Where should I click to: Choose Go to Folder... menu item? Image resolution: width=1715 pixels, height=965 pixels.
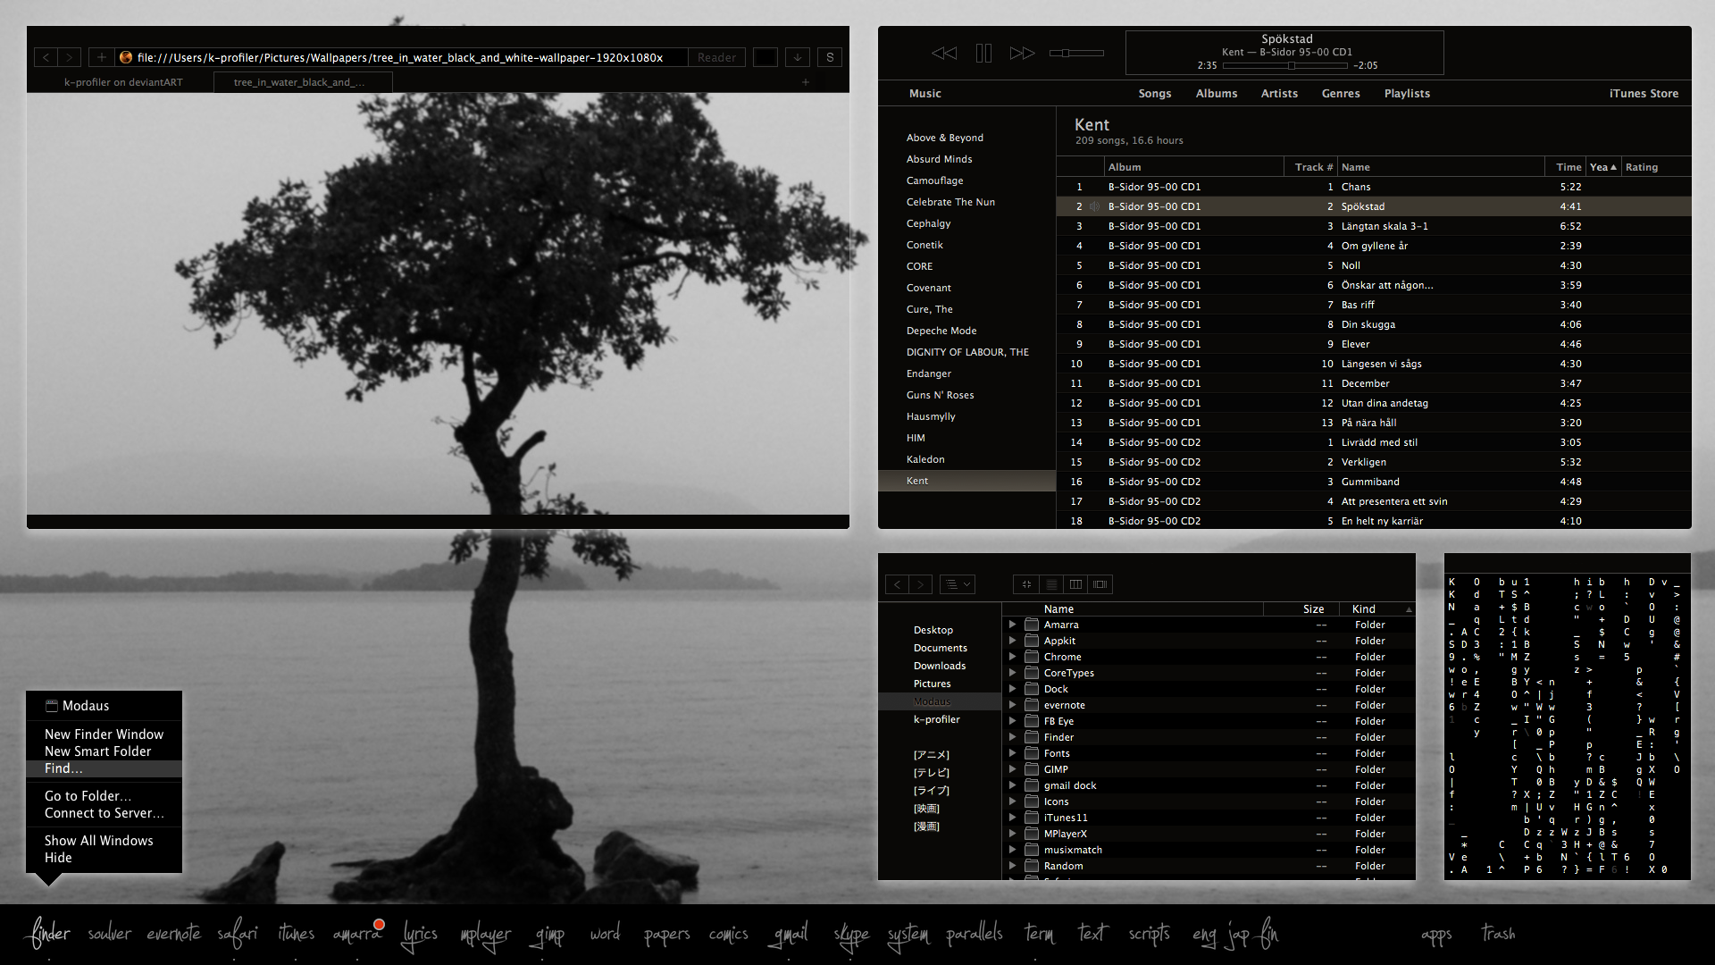(x=104, y=796)
